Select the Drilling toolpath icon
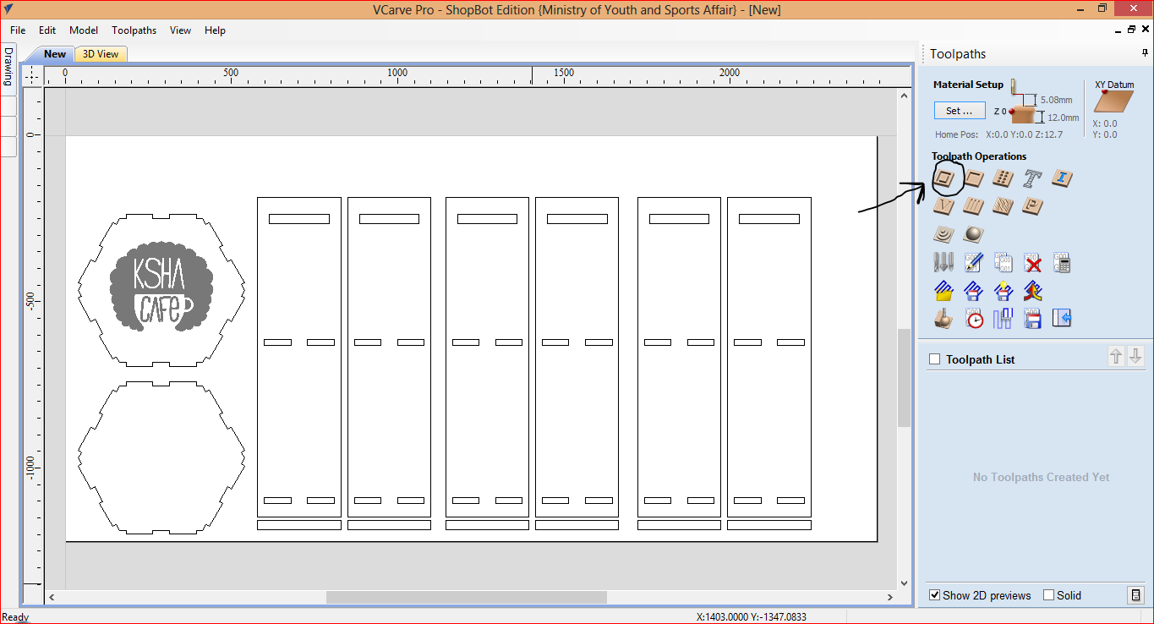This screenshot has height=624, width=1154. 1003,178
